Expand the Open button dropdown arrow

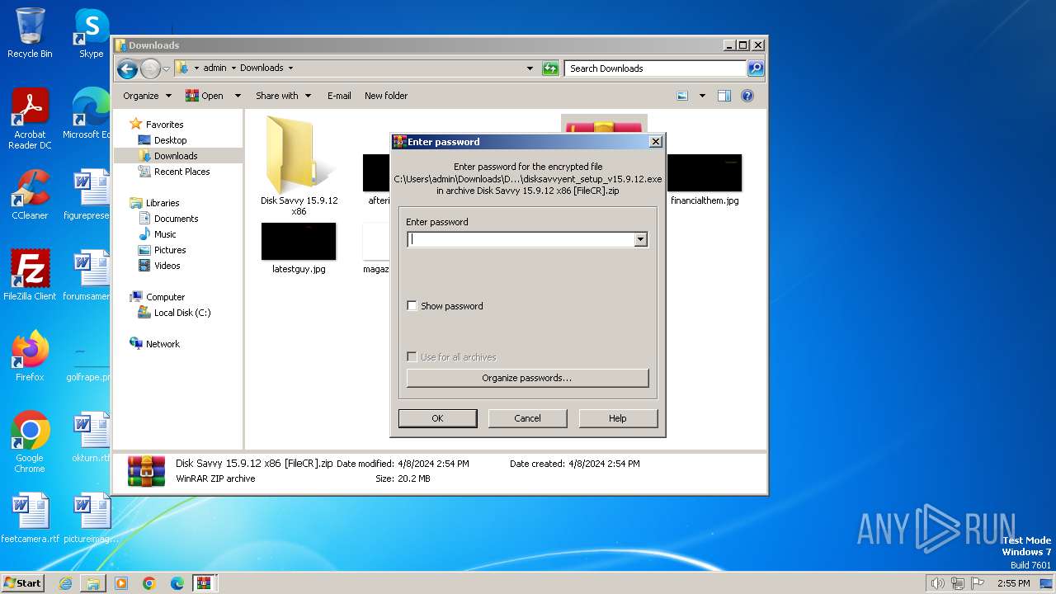(238, 96)
